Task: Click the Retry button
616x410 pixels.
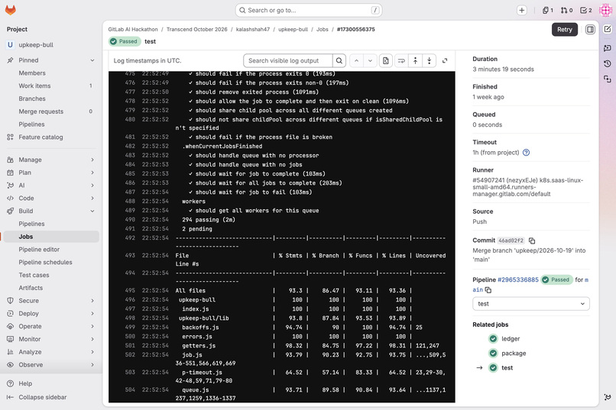Action: point(565,30)
